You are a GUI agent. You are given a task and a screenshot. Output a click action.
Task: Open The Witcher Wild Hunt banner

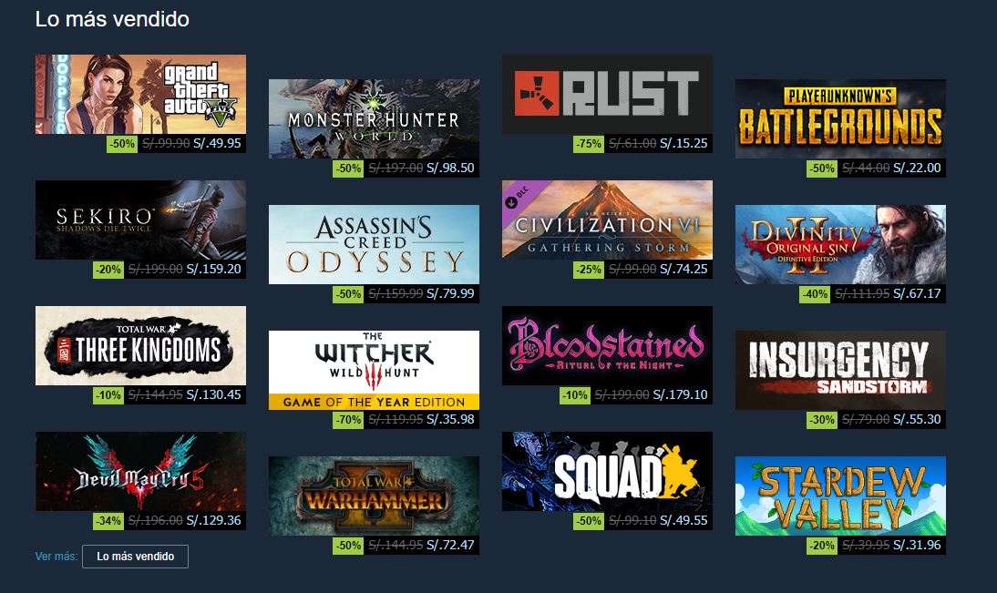pyautogui.click(x=374, y=370)
